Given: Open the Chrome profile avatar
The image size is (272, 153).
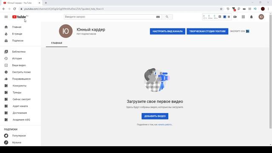Looking at the screenshot, I should [x=263, y=9].
